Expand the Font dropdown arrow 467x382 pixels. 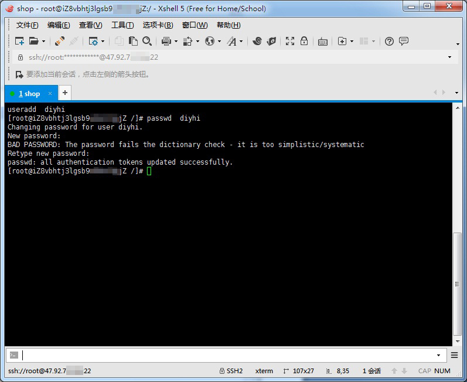(241, 42)
